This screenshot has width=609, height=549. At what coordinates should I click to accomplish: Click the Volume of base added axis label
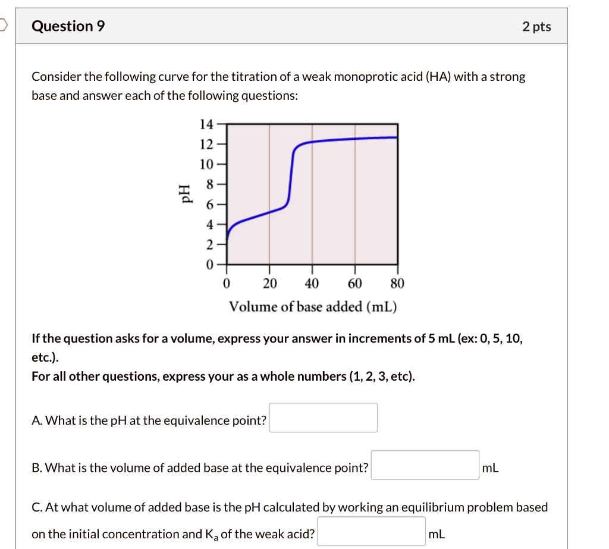point(313,306)
